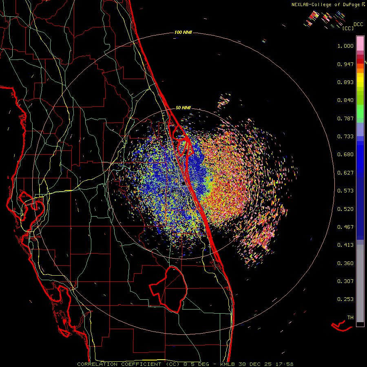Pick the green color bar segment near 0.840

360,98
